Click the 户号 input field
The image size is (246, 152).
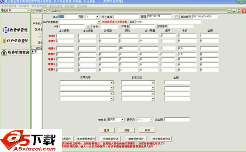(x=72, y=26)
